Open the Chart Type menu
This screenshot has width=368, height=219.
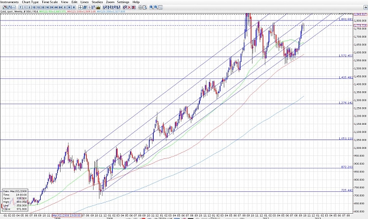[x=30, y=2]
